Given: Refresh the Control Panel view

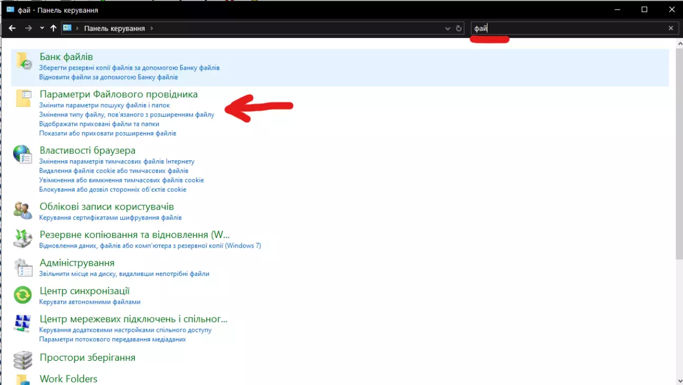Looking at the screenshot, I should pyautogui.click(x=459, y=28).
